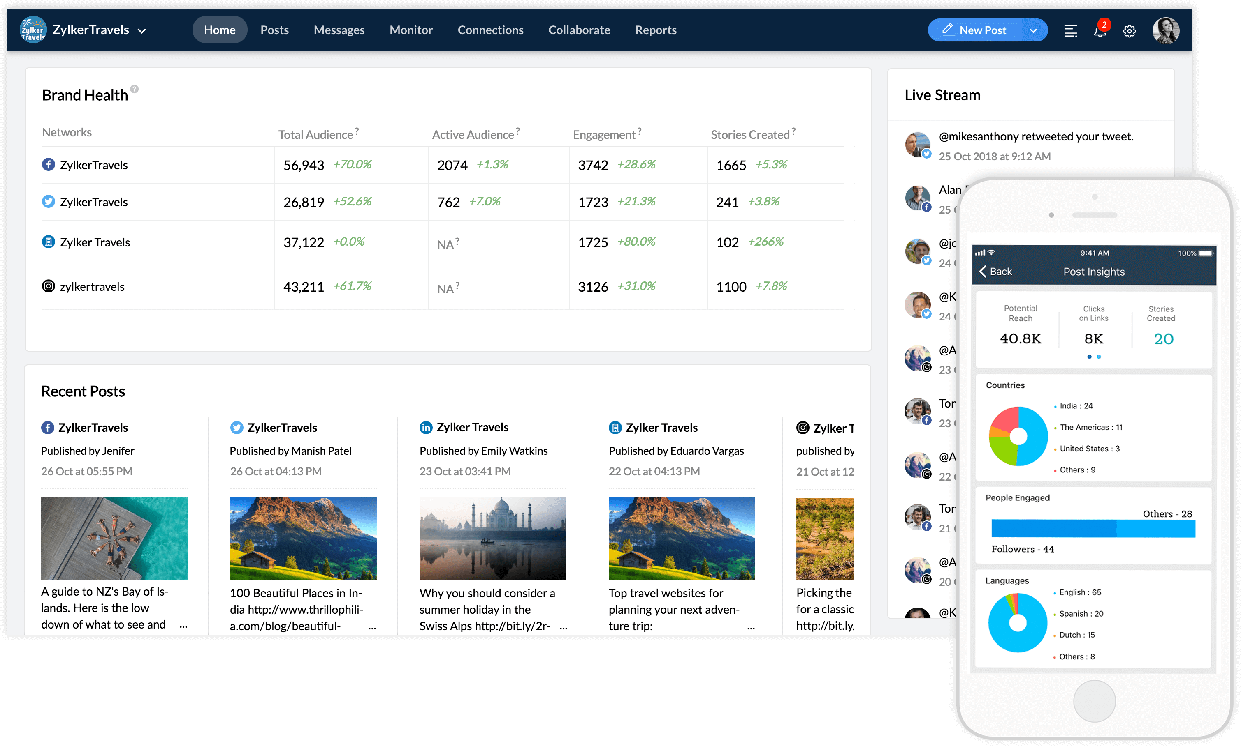Click the Facebook icon beside ZylkerTravels network row

(48, 164)
